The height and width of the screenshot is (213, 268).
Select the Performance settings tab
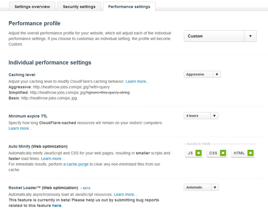point(129,7)
